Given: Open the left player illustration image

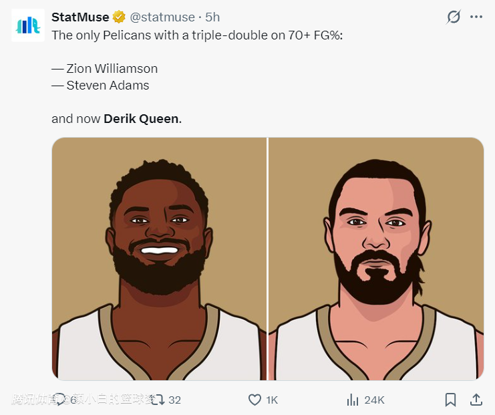Looking at the screenshot, I should click(159, 259).
